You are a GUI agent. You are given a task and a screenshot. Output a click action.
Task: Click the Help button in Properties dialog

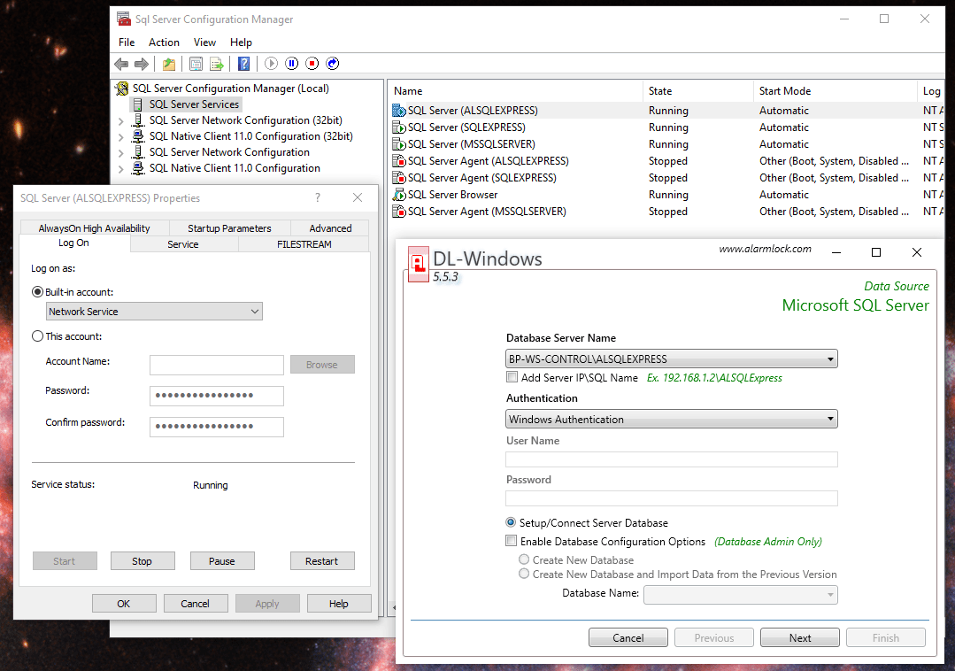[339, 604]
